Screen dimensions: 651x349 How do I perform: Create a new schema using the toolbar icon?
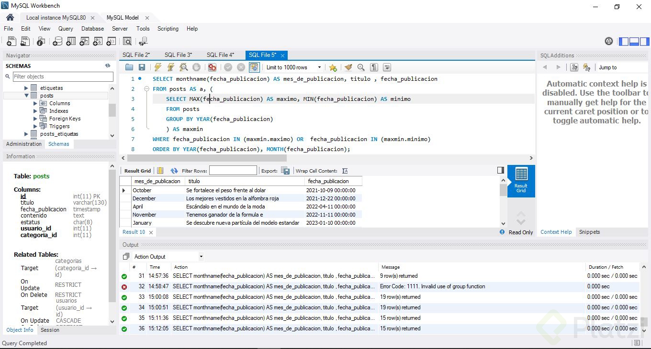[57, 42]
